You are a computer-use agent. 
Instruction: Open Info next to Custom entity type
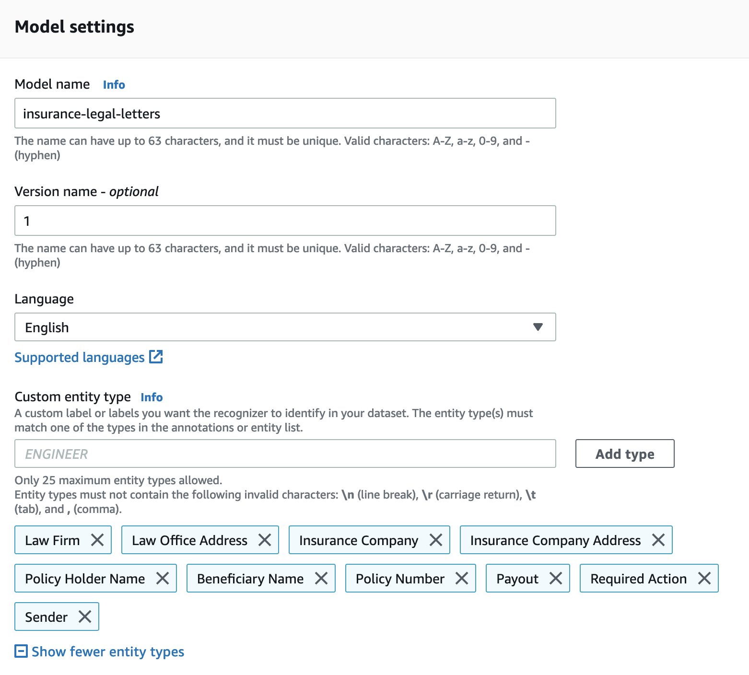click(152, 397)
